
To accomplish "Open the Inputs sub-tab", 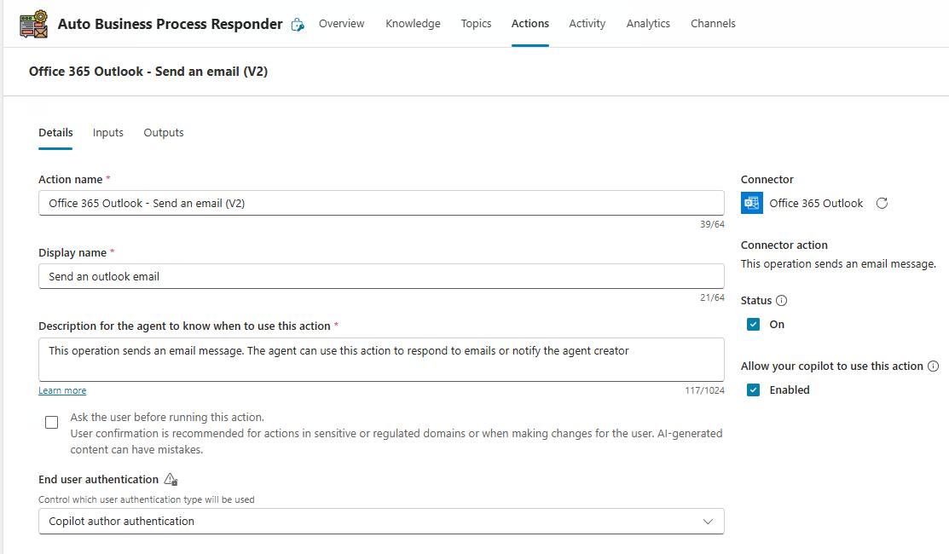I will tap(107, 132).
